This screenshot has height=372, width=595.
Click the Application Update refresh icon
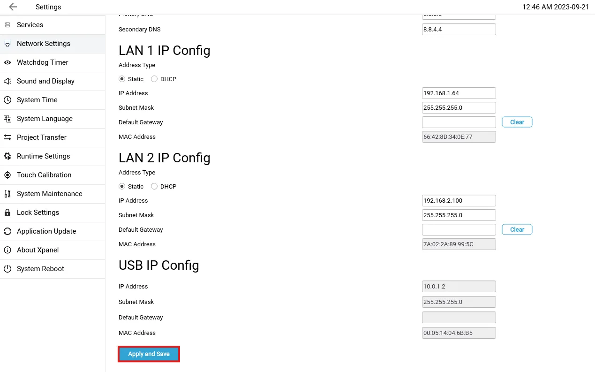click(8, 231)
